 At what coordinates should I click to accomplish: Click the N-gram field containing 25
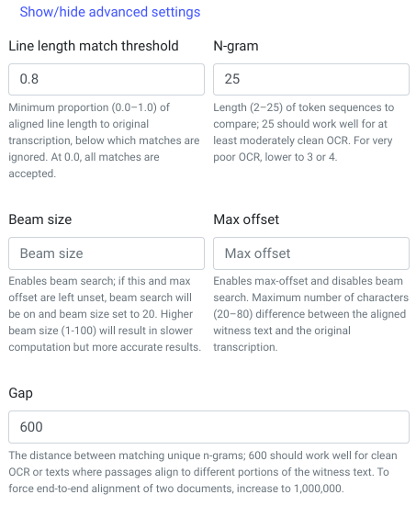click(311, 79)
